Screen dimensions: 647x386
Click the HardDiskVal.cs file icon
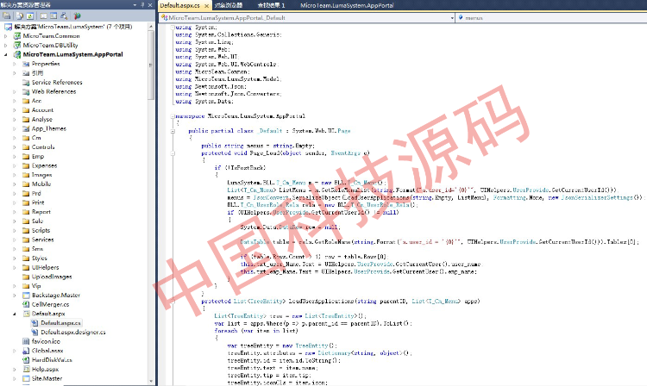(26, 360)
